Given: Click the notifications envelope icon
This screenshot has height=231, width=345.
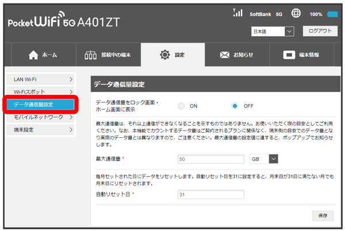Looking at the screenshot, I should [225, 55].
